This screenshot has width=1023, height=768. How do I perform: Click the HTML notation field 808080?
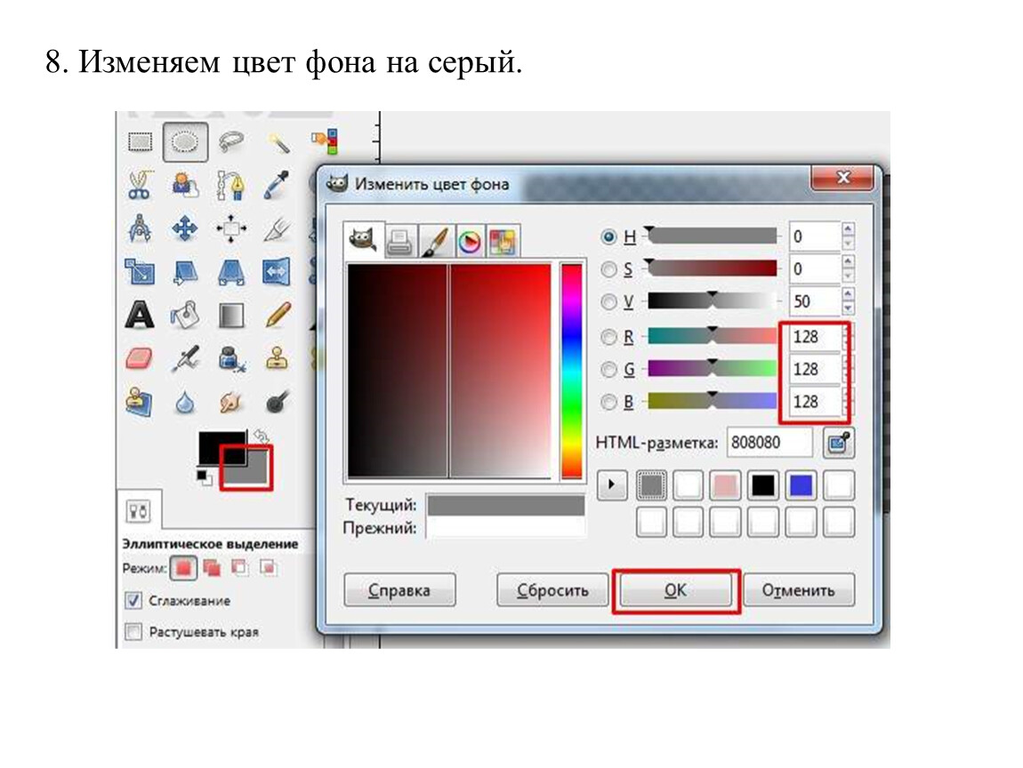[769, 443]
